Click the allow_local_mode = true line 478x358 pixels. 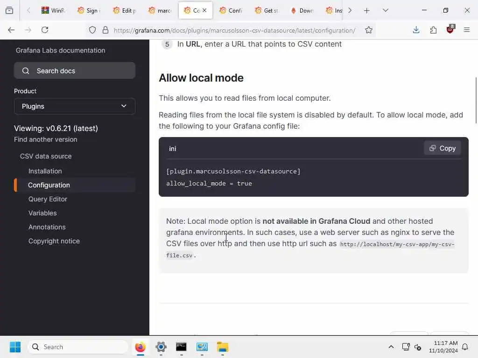(x=209, y=184)
